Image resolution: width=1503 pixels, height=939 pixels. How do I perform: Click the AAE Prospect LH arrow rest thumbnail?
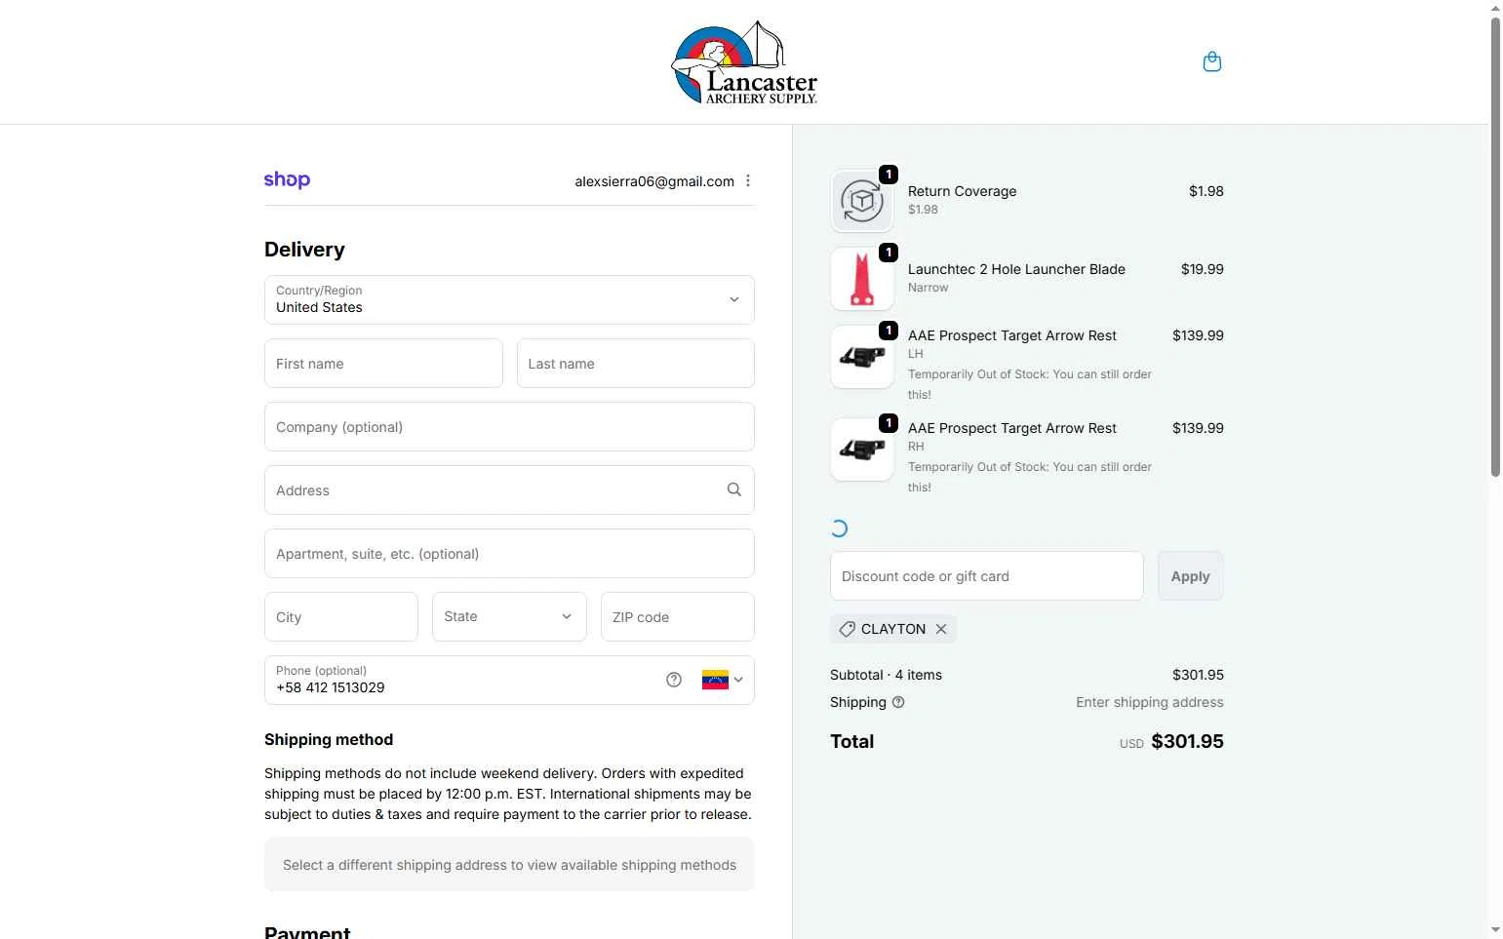tap(862, 357)
